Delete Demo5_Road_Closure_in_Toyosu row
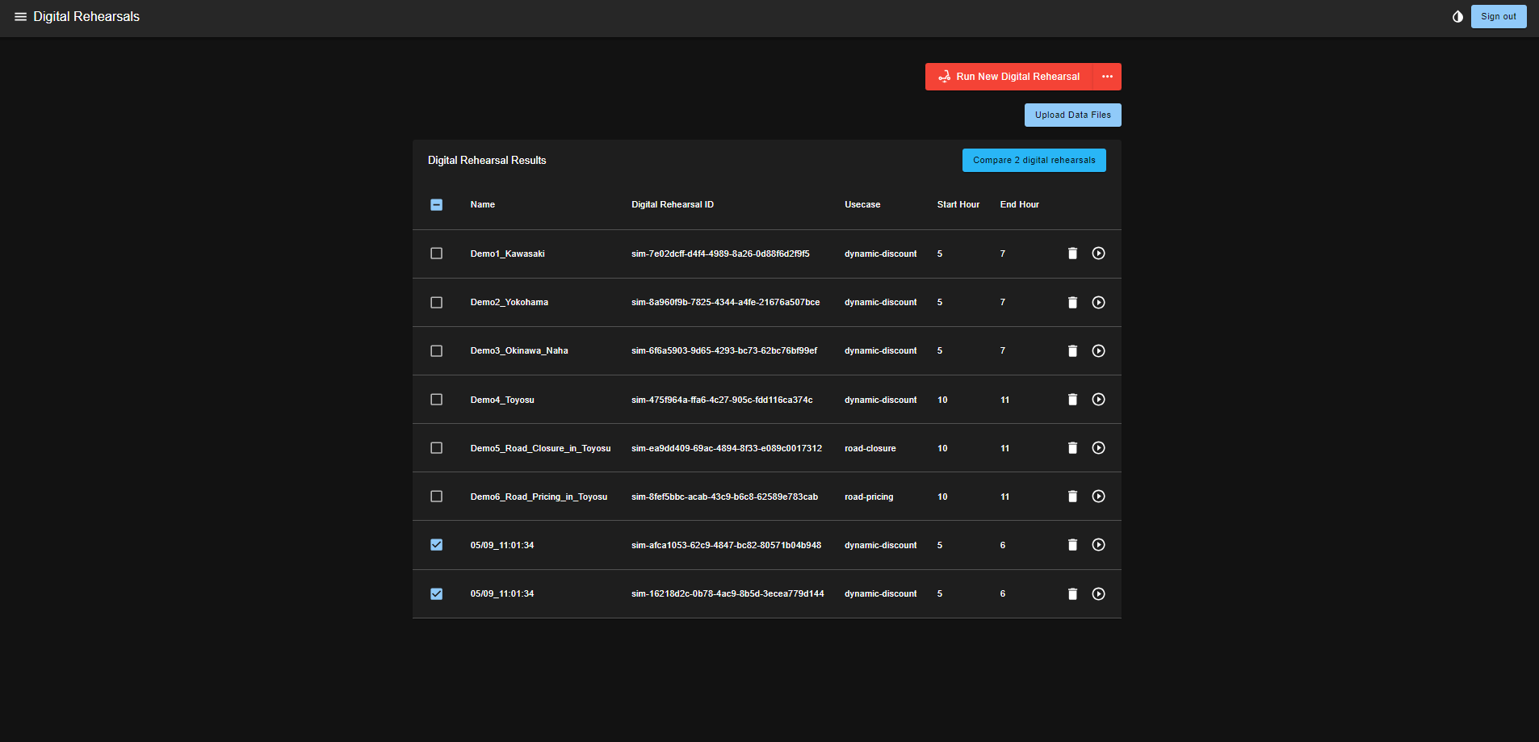The width and height of the screenshot is (1539, 742). [x=1072, y=448]
